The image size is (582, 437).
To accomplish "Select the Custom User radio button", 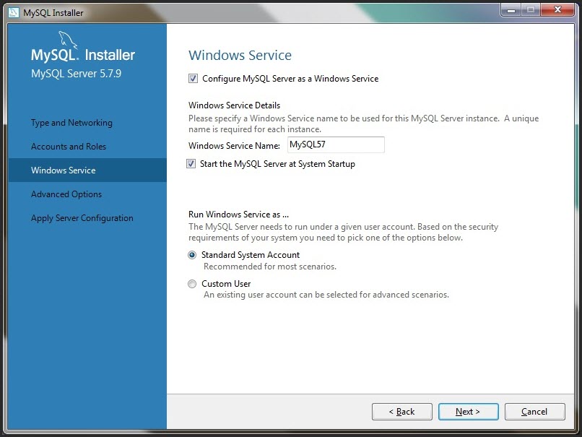I will click(192, 284).
